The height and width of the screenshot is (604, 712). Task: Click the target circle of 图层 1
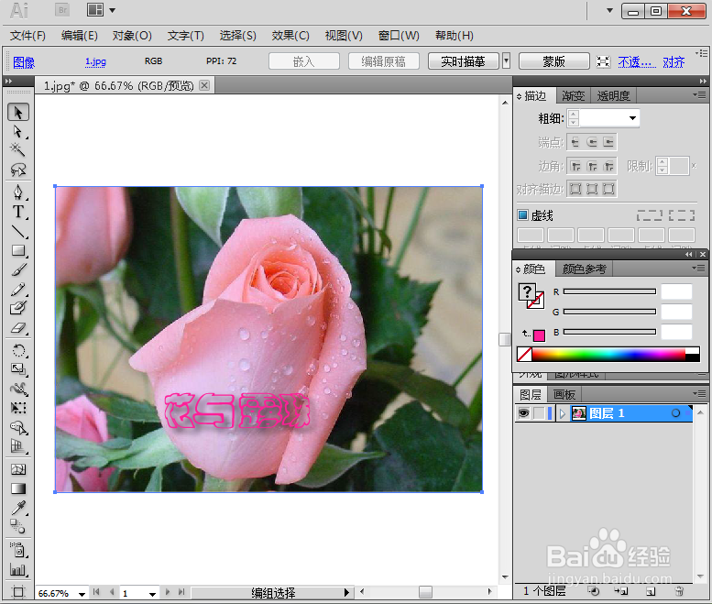point(675,413)
